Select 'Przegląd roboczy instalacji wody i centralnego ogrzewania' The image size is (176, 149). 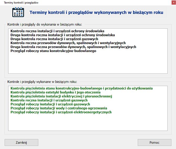point(59,108)
